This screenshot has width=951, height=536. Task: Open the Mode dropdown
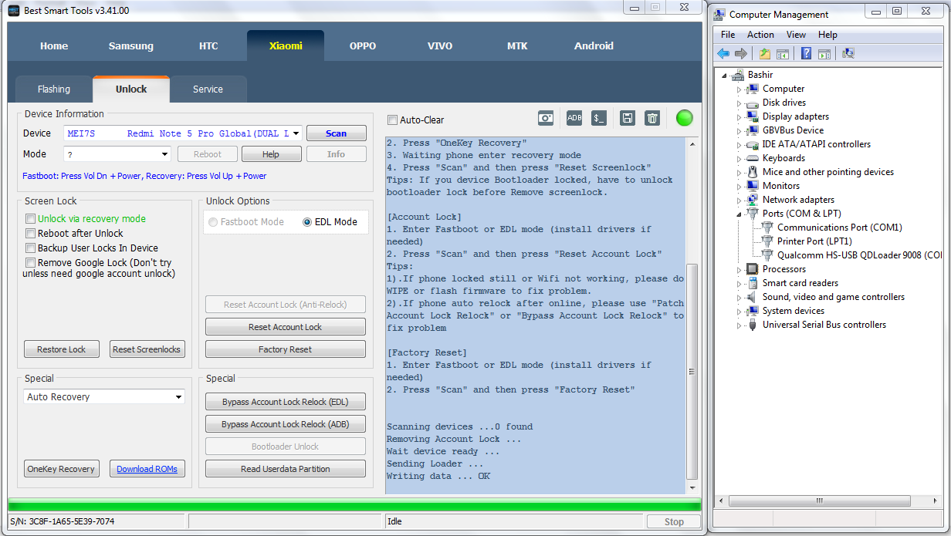[165, 154]
